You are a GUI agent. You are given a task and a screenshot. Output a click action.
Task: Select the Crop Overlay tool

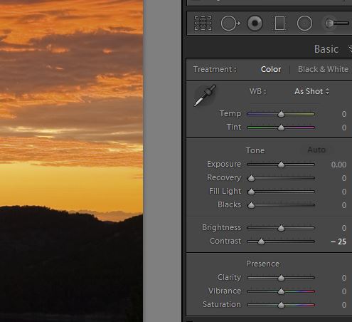[203, 24]
